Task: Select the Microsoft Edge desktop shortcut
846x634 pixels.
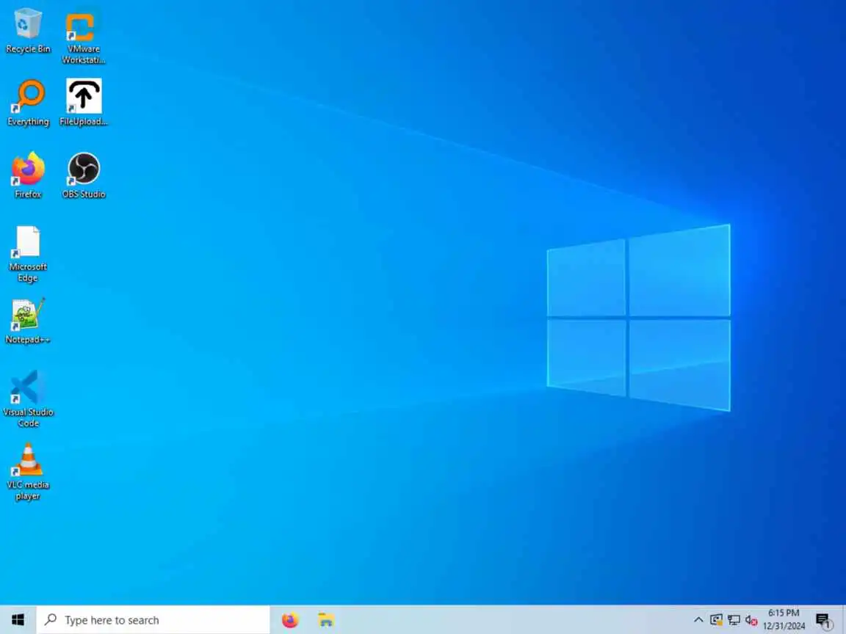Action: (28, 254)
